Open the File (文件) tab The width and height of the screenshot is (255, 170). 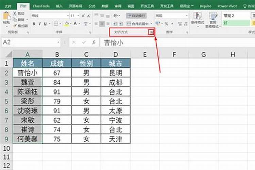7,6
